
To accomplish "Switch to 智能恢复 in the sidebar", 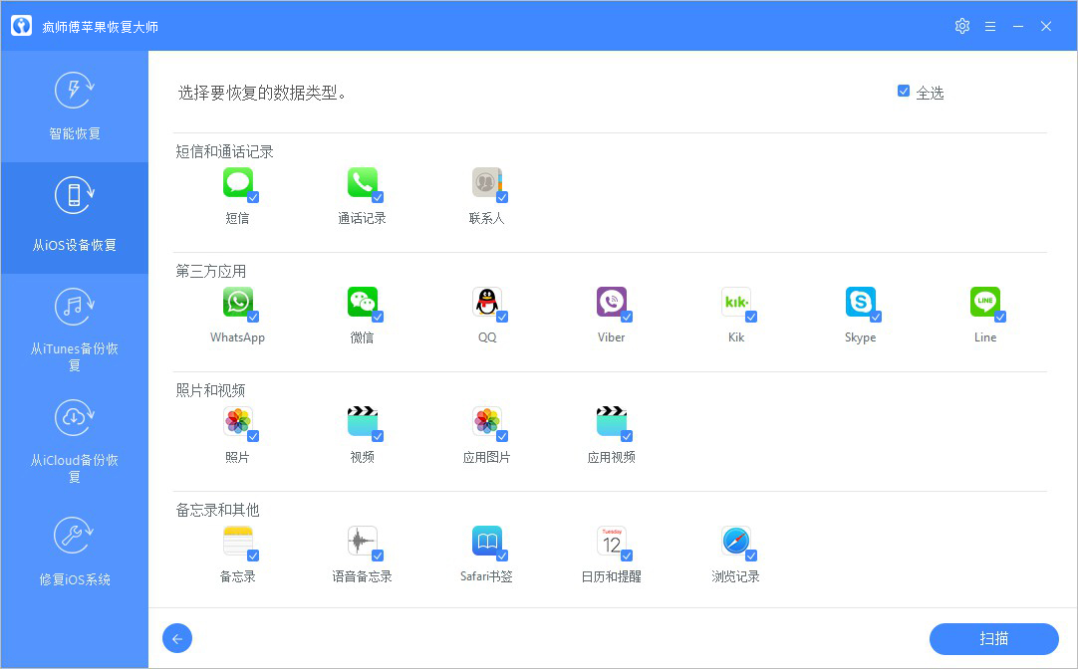I will tap(74, 106).
